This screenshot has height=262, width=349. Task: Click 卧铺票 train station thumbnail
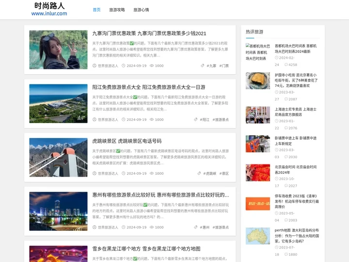pyautogui.click(x=258, y=144)
